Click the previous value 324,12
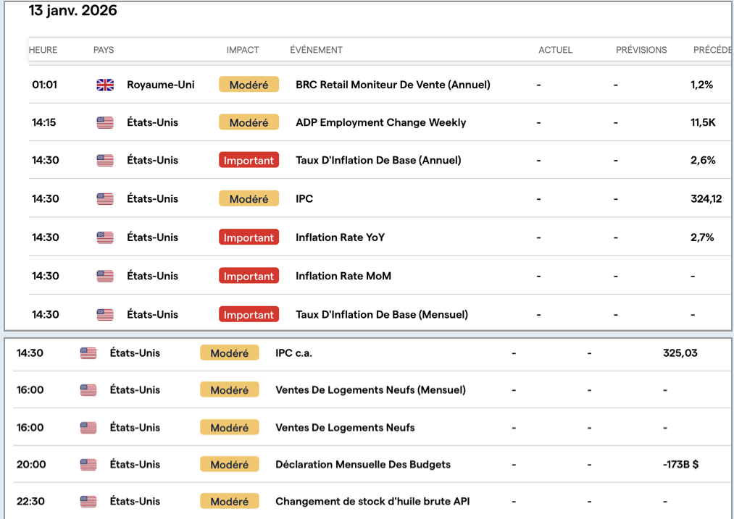 coord(706,199)
